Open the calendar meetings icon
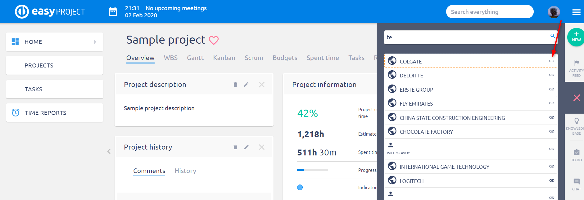 click(113, 12)
